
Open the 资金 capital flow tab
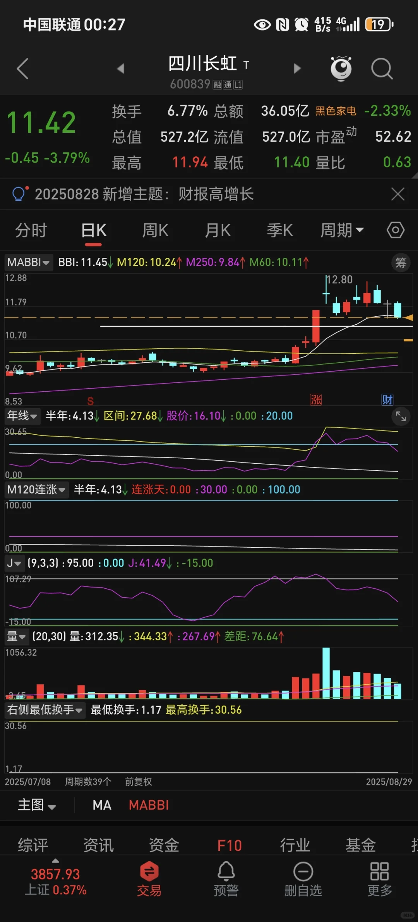pyautogui.click(x=164, y=845)
